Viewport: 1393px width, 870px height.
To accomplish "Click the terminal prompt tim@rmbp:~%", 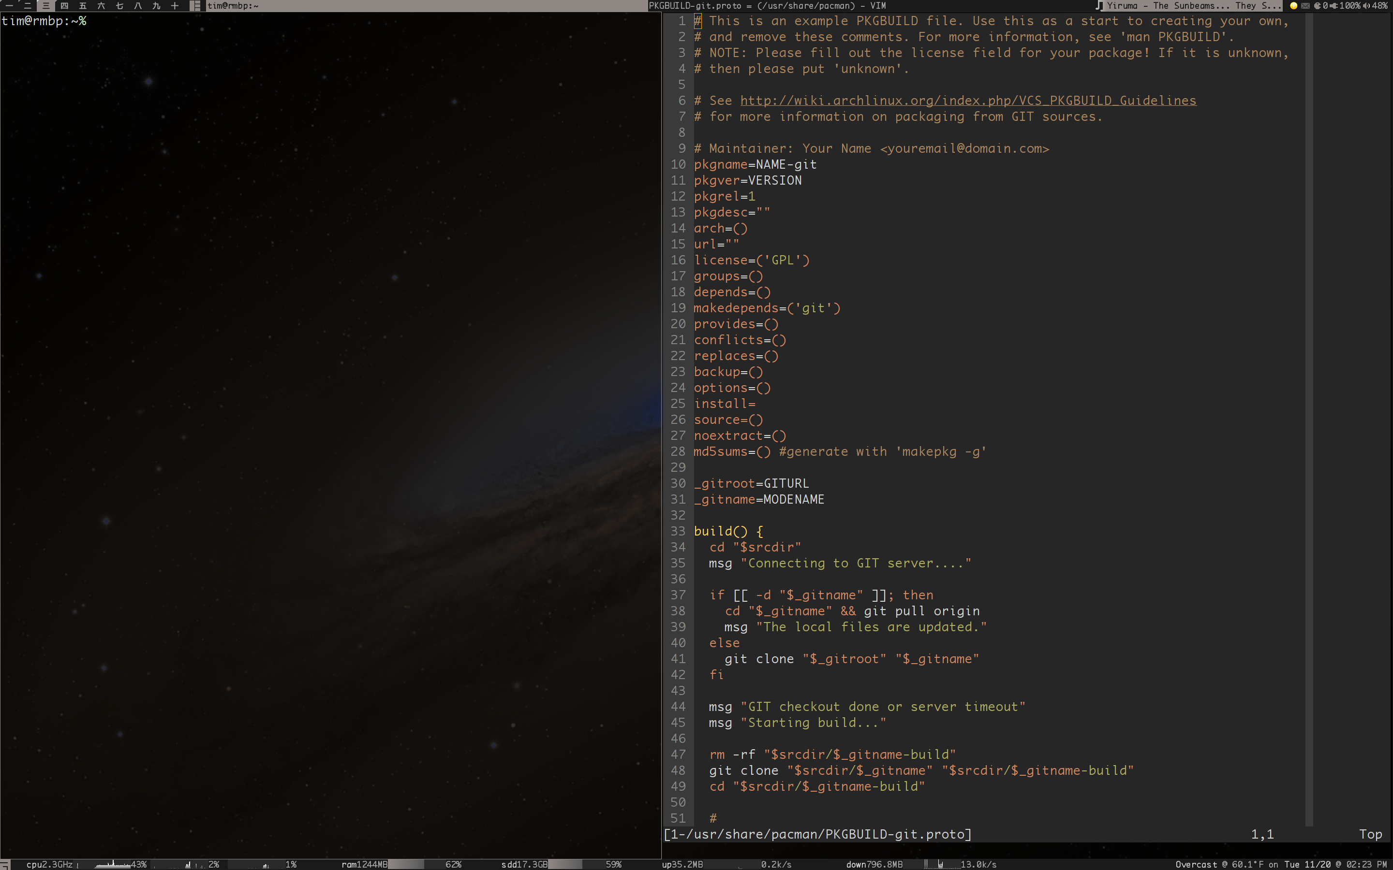I will (x=44, y=21).
